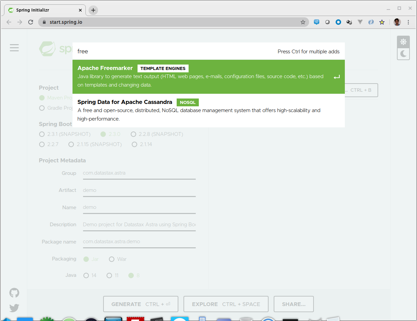Select Java 14
Screen dimensions: 417x321
[x=86, y=275]
